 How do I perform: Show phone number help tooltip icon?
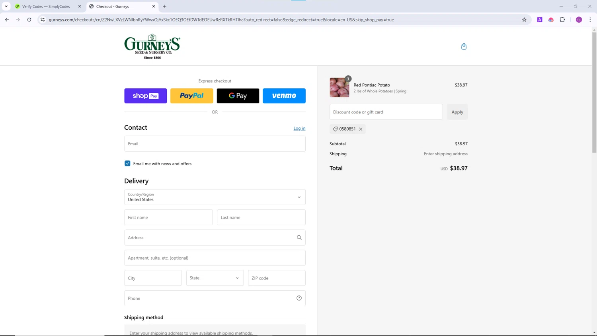click(x=299, y=298)
